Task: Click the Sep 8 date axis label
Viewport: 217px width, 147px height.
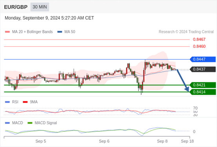Action: (x=162, y=142)
